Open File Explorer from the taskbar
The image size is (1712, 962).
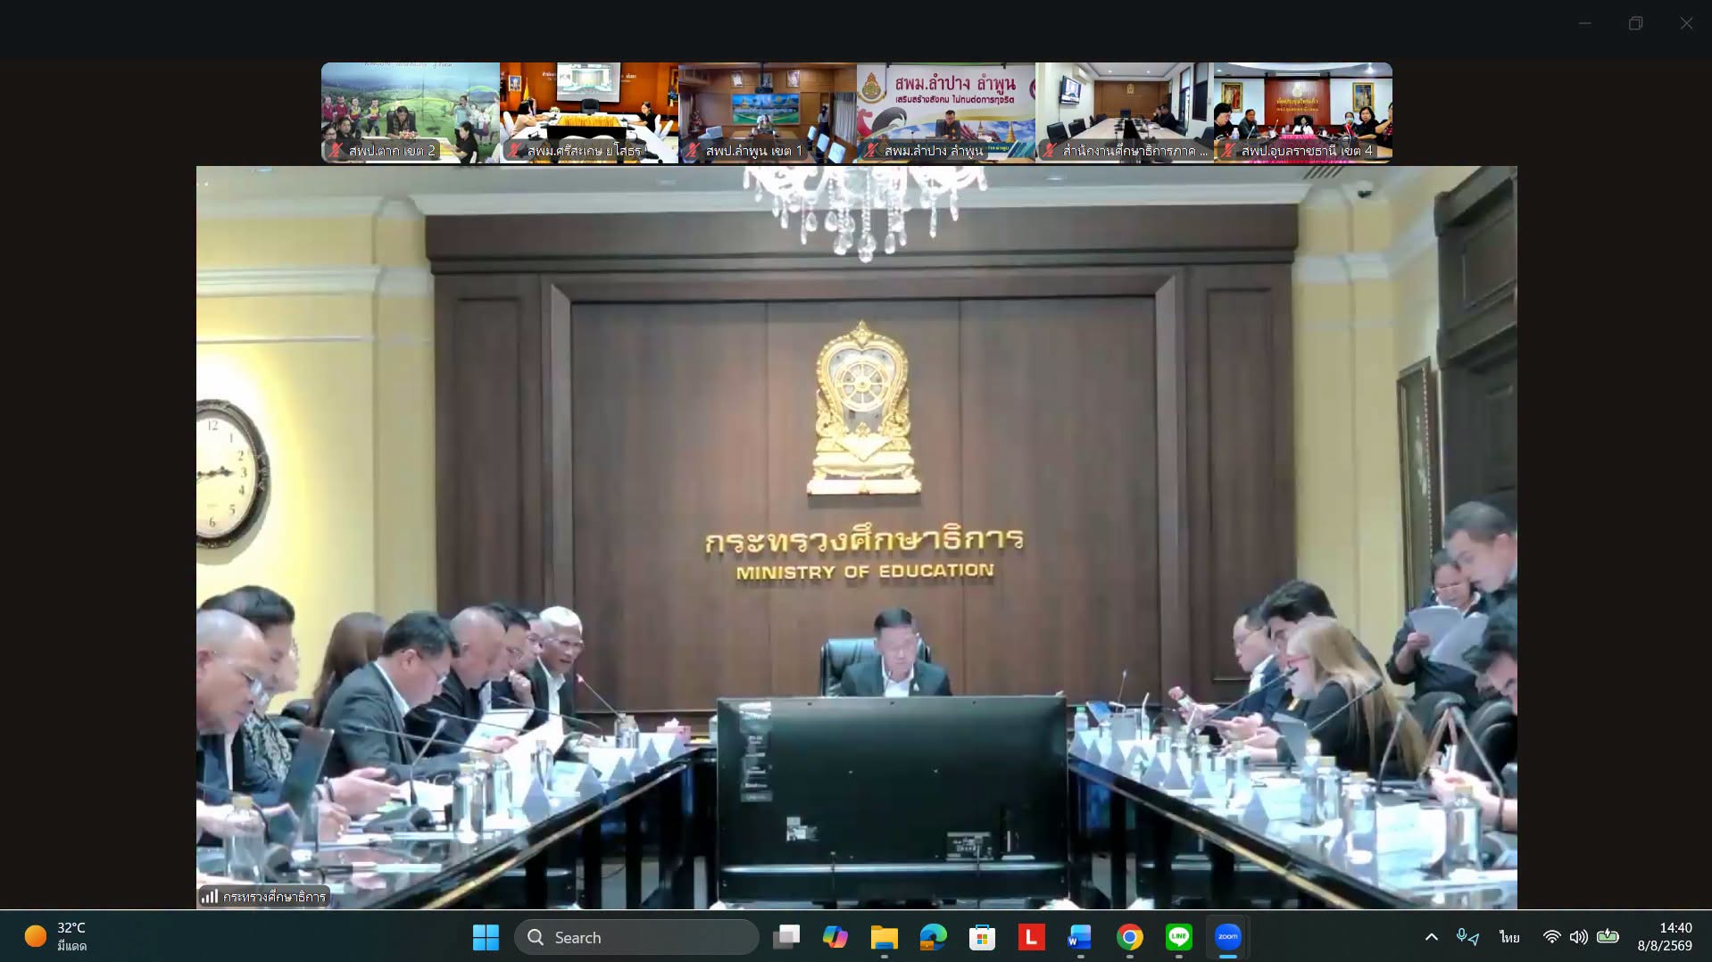point(885,937)
